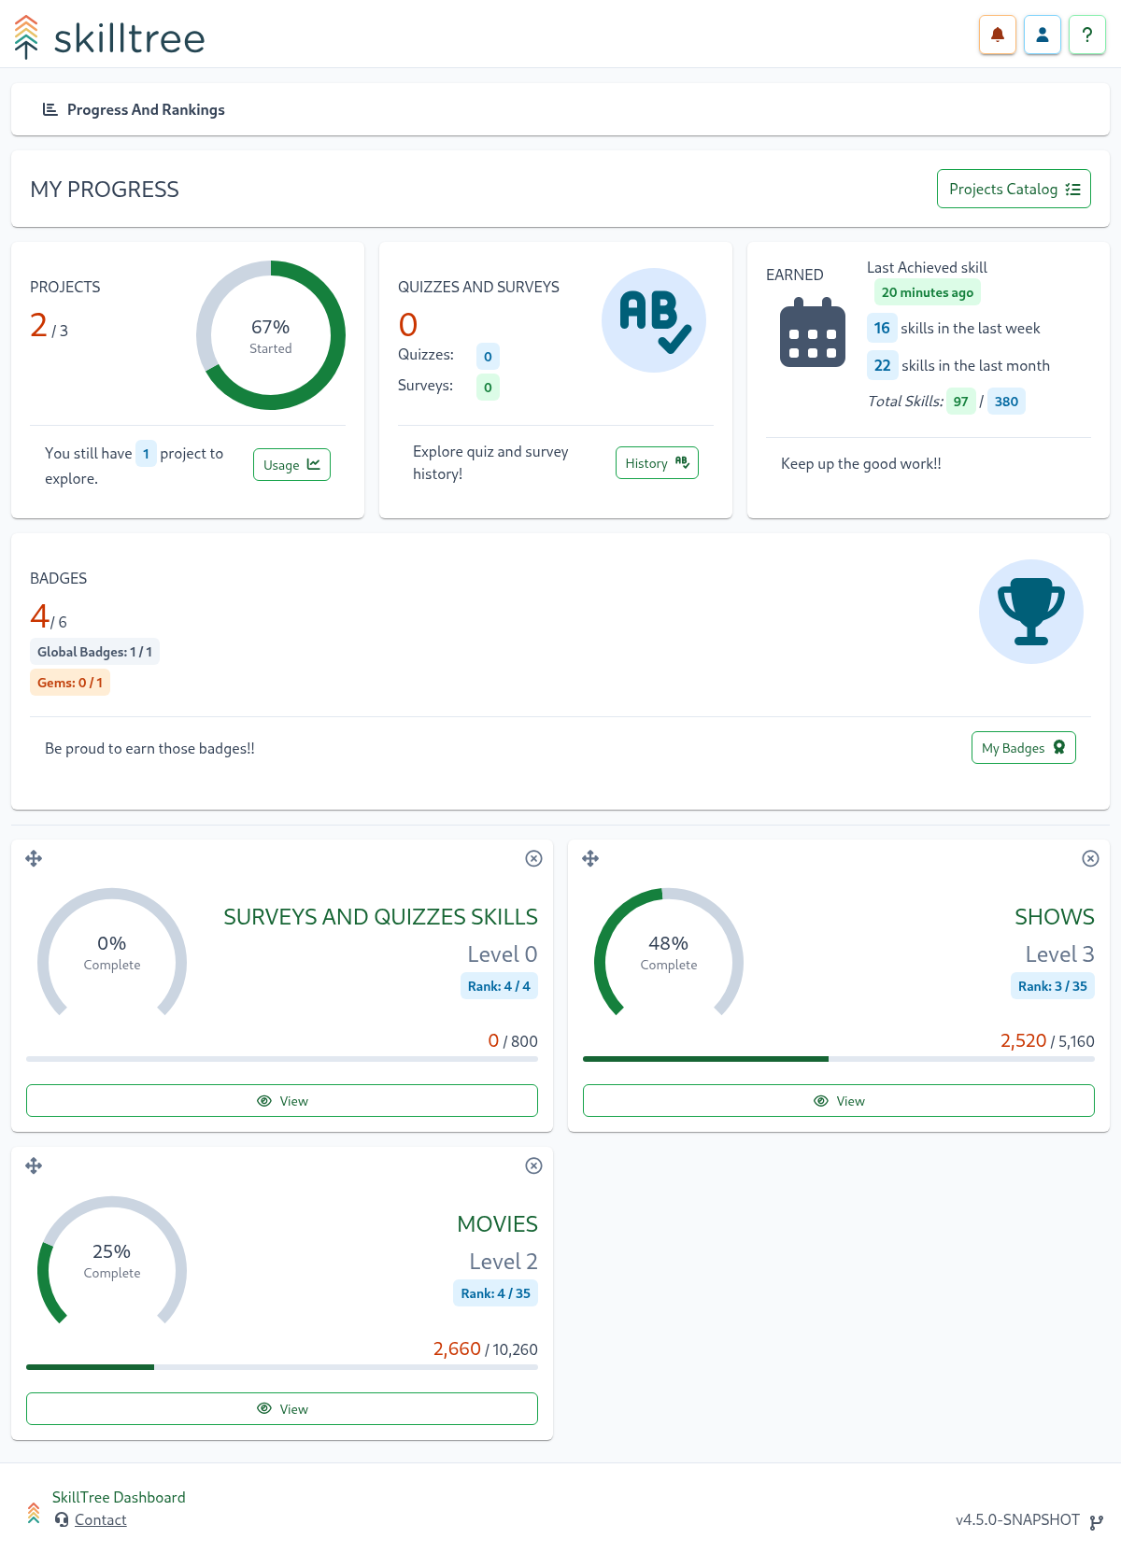View the Movies project
The height and width of the screenshot is (1553, 1121).
[x=282, y=1408]
